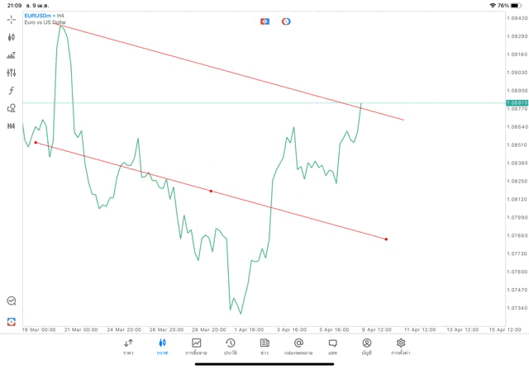Open the ประวัติ (History) tab
529x369 pixels.
click(230, 346)
